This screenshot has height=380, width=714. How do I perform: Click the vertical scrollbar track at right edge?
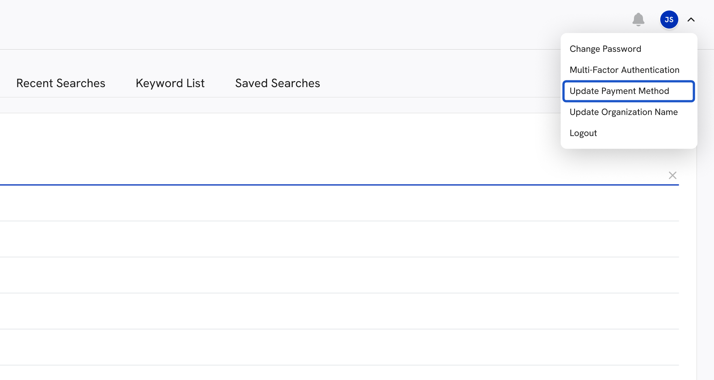click(705, 263)
